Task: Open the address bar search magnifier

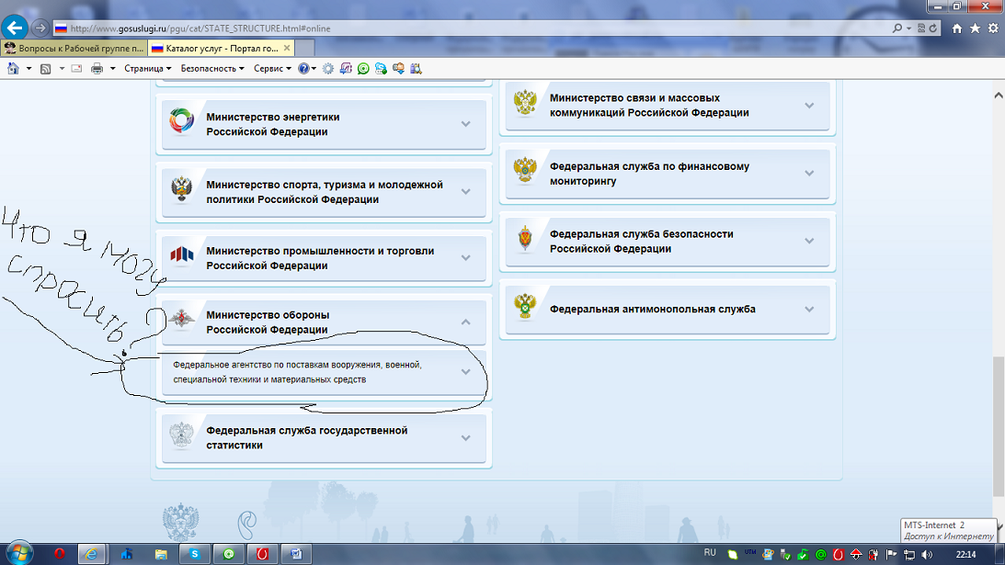Action: [897, 28]
